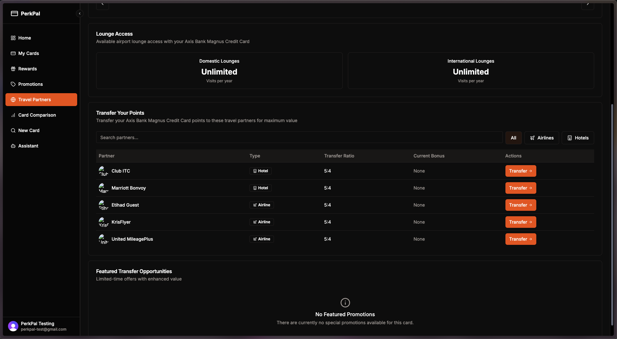Click the Travel Partners globe icon
The image size is (617, 339).
(13, 100)
